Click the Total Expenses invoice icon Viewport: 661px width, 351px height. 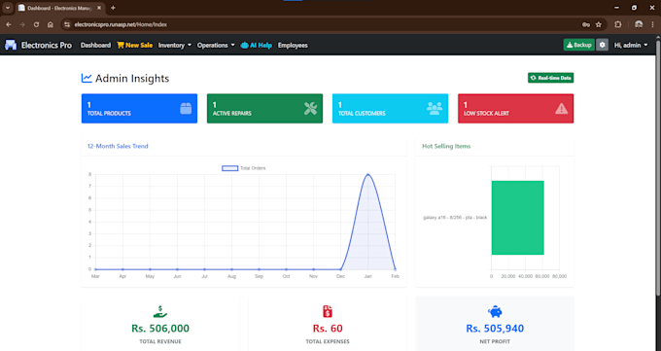pyautogui.click(x=328, y=311)
